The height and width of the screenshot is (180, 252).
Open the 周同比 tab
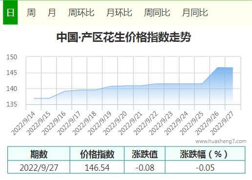[x=157, y=13]
